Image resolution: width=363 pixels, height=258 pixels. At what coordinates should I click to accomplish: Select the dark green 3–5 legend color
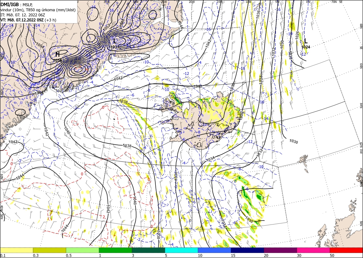click(x=148, y=250)
